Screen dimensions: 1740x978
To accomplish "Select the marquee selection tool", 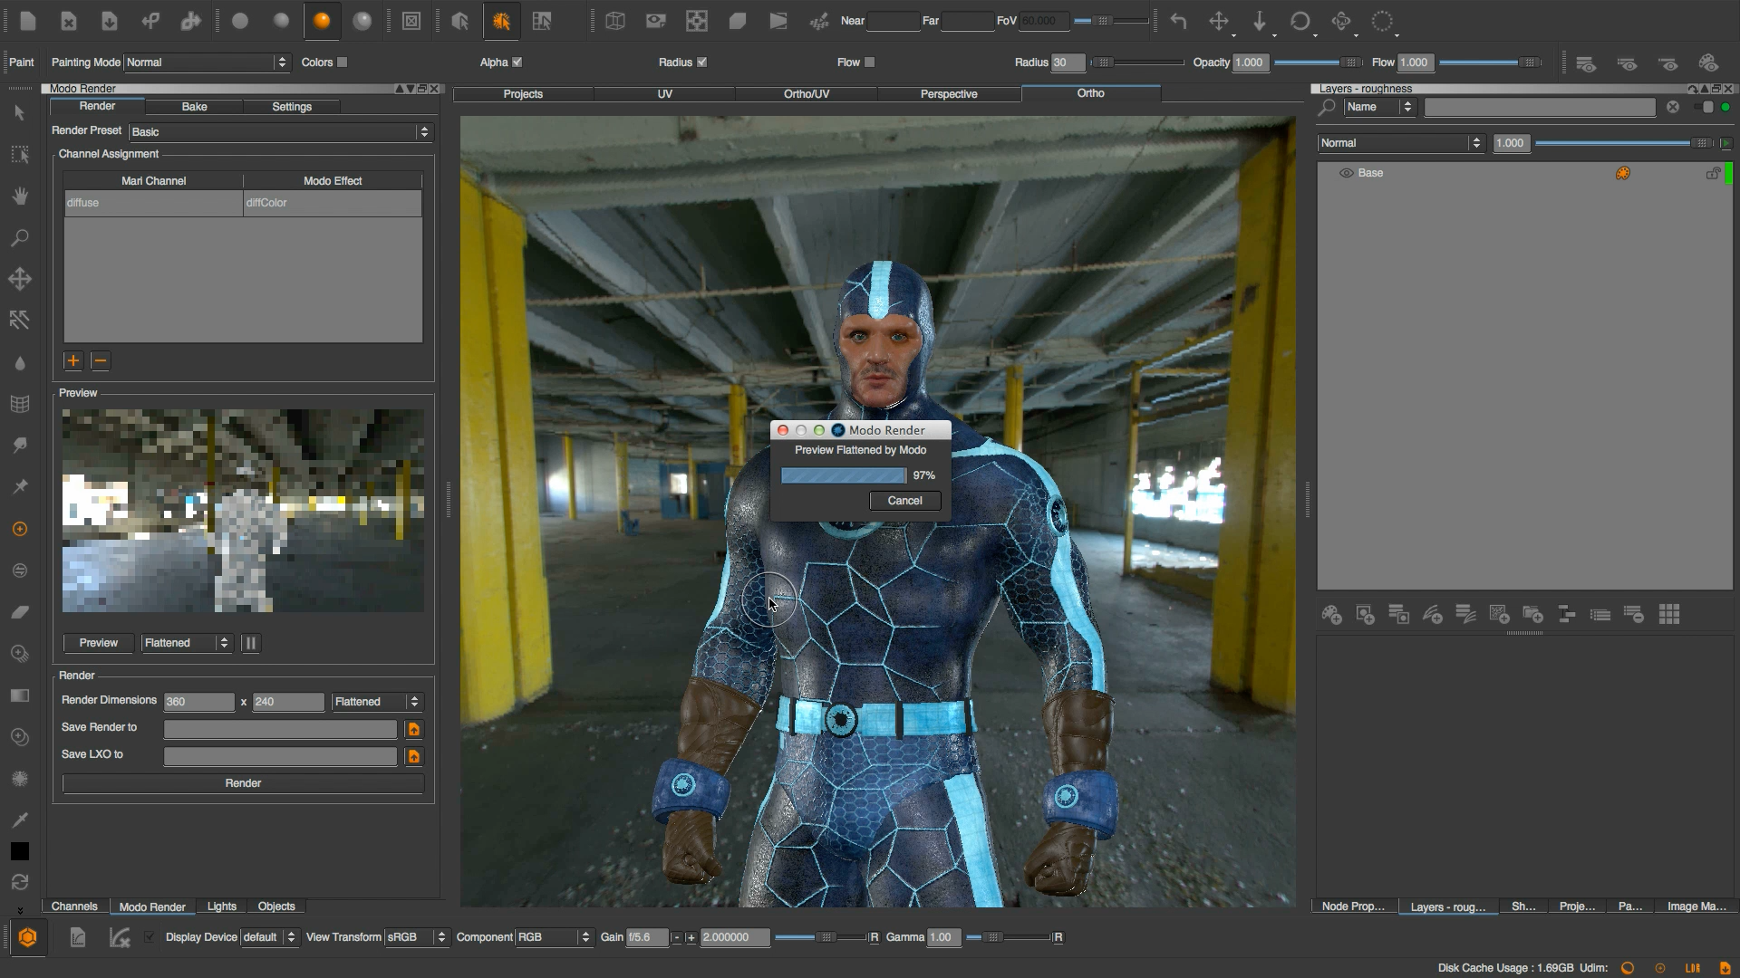I will pyautogui.click(x=19, y=154).
